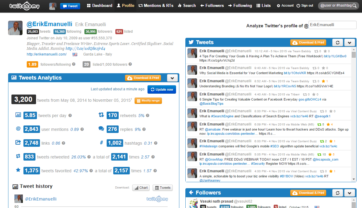
Task: Click help icon next to listed/1,000 followers
Action: point(130,64)
